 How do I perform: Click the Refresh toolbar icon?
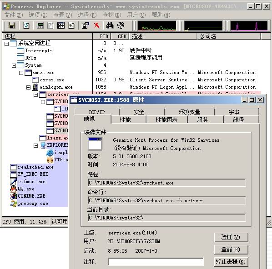tap(26, 25)
